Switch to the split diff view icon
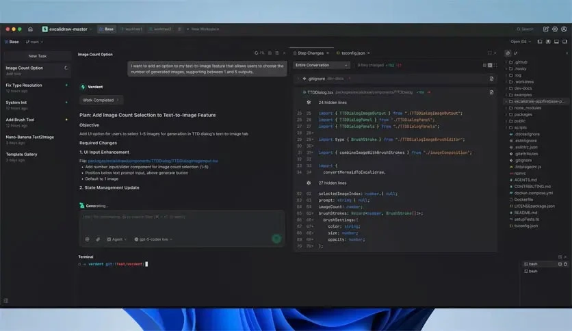Image resolution: width=572 pixels, height=331 pixels. pyautogui.click(x=490, y=65)
